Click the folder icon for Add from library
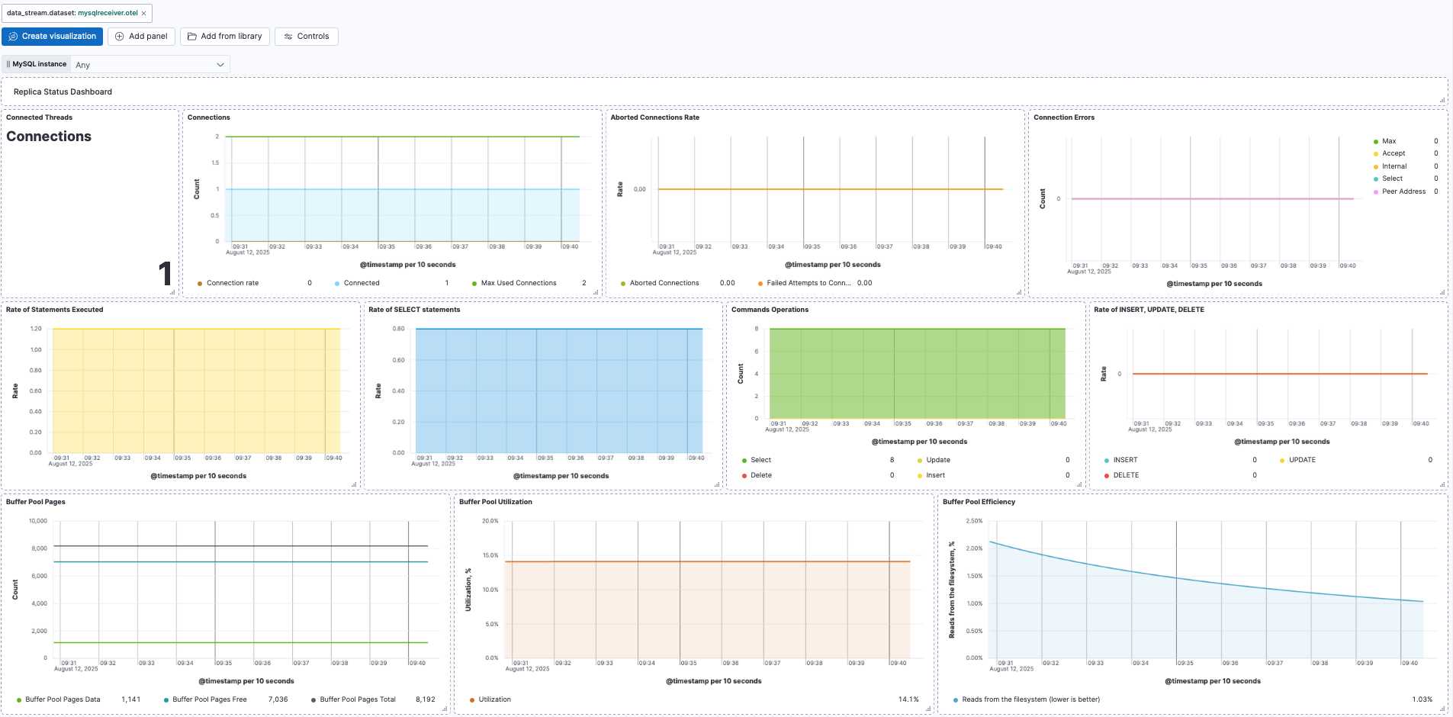This screenshot has height=717, width=1453. (x=192, y=37)
